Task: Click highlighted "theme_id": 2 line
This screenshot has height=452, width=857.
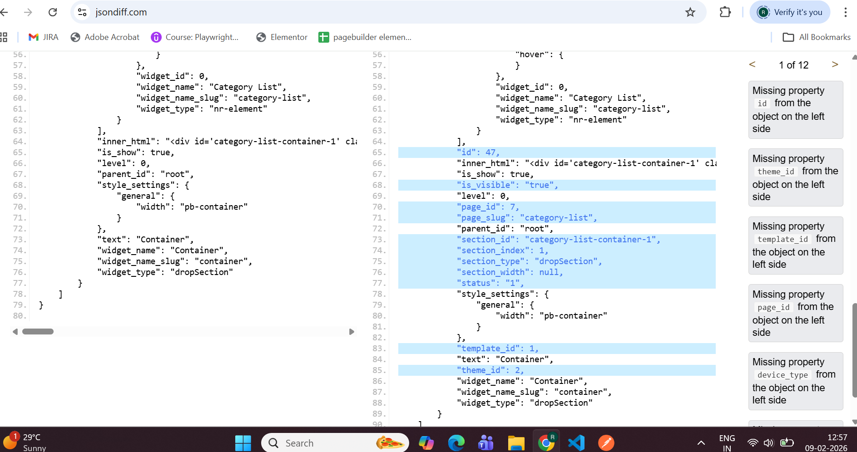Action: (557, 370)
